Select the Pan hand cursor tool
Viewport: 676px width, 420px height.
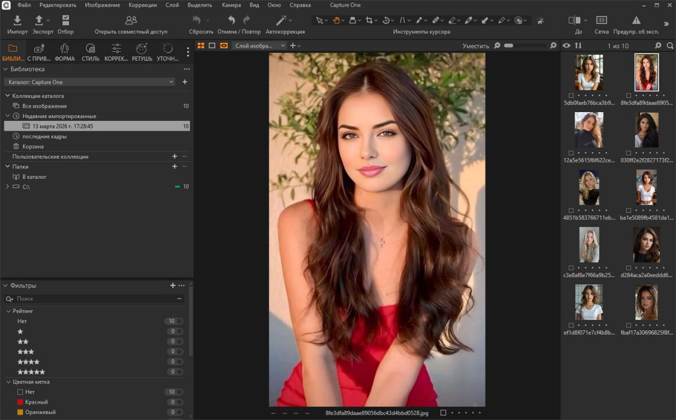click(336, 21)
